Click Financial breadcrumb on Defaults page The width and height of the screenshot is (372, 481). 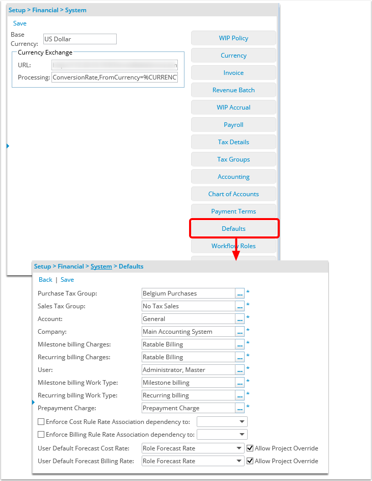coord(71,266)
